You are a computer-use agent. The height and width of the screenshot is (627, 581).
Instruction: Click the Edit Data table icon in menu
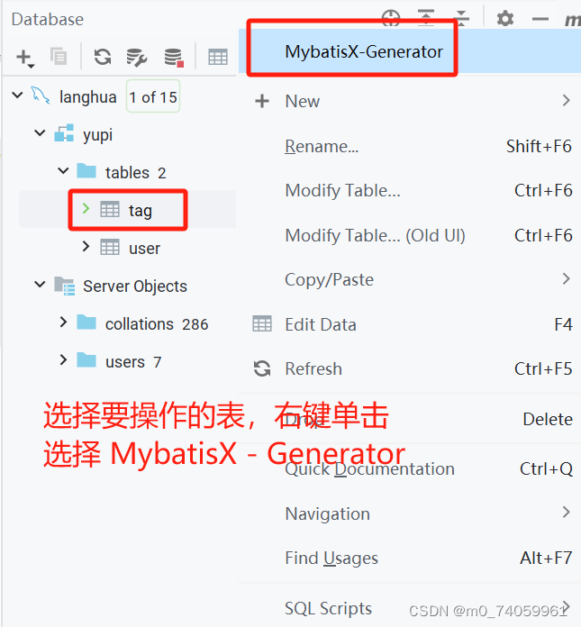(x=262, y=324)
